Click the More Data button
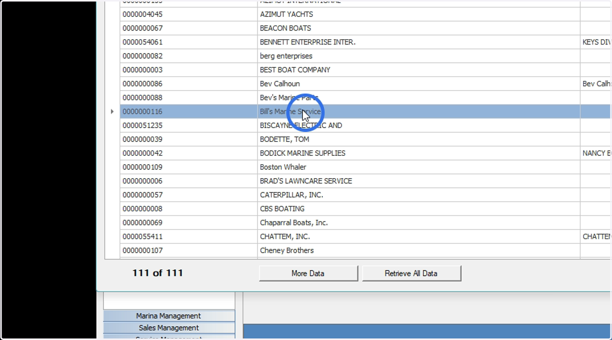 coord(308,273)
